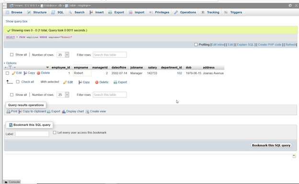Click the red Delete icon in Robert's row
The height and width of the screenshot is (184, 299).
point(38,73)
